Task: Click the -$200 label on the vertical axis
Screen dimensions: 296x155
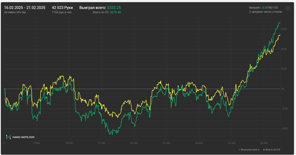Action: (x=284, y=128)
